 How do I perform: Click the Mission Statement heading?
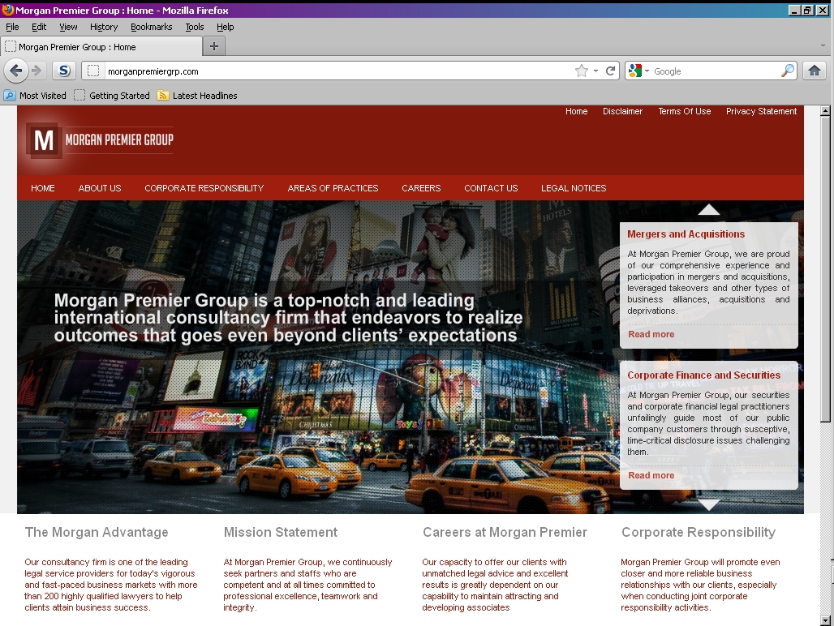tap(281, 533)
